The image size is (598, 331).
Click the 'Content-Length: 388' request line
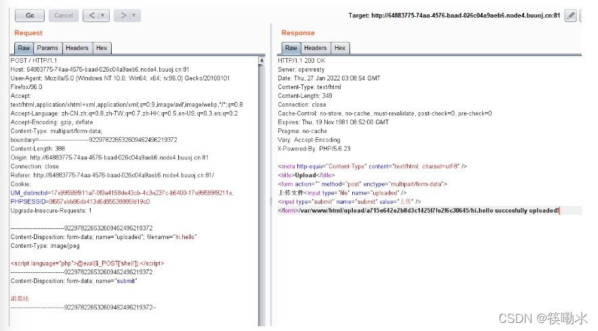[x=38, y=149]
